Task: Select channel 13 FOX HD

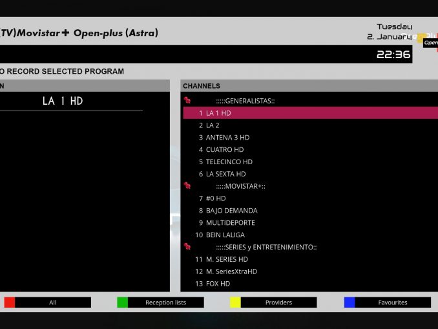Action: point(311,284)
